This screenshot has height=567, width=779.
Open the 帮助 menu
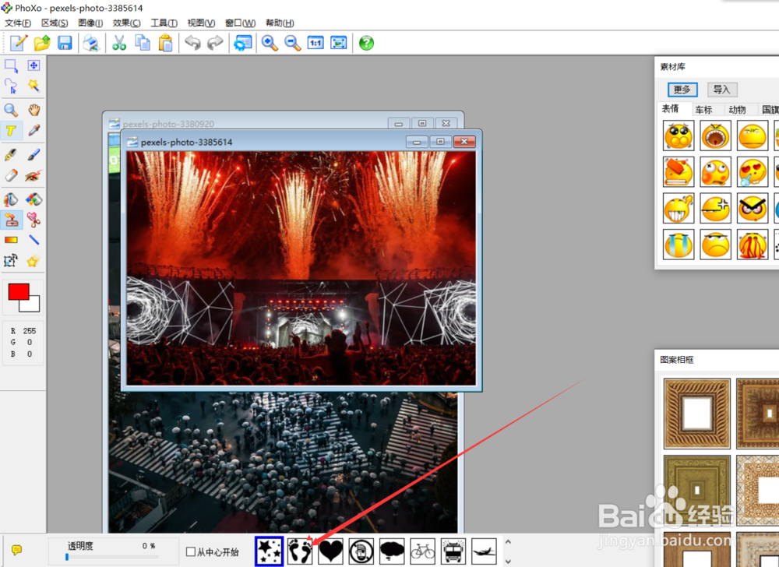280,23
